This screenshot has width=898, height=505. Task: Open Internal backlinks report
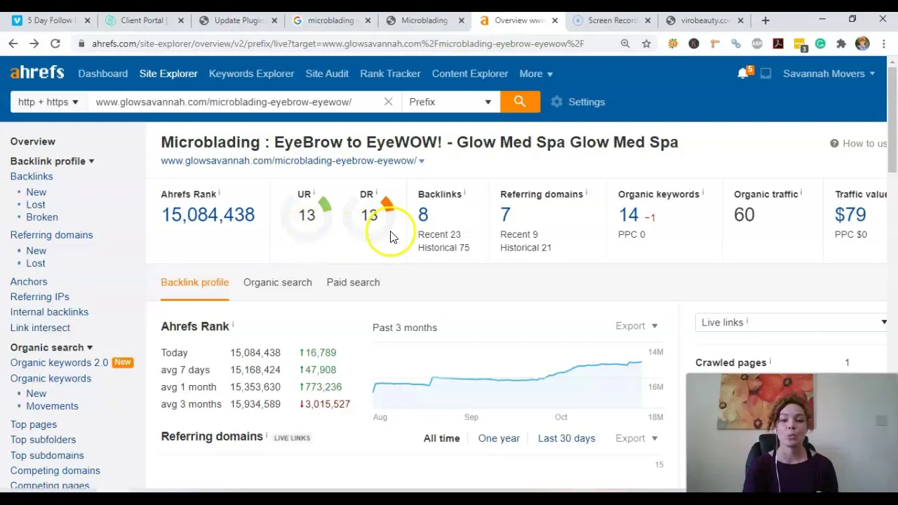click(x=49, y=312)
